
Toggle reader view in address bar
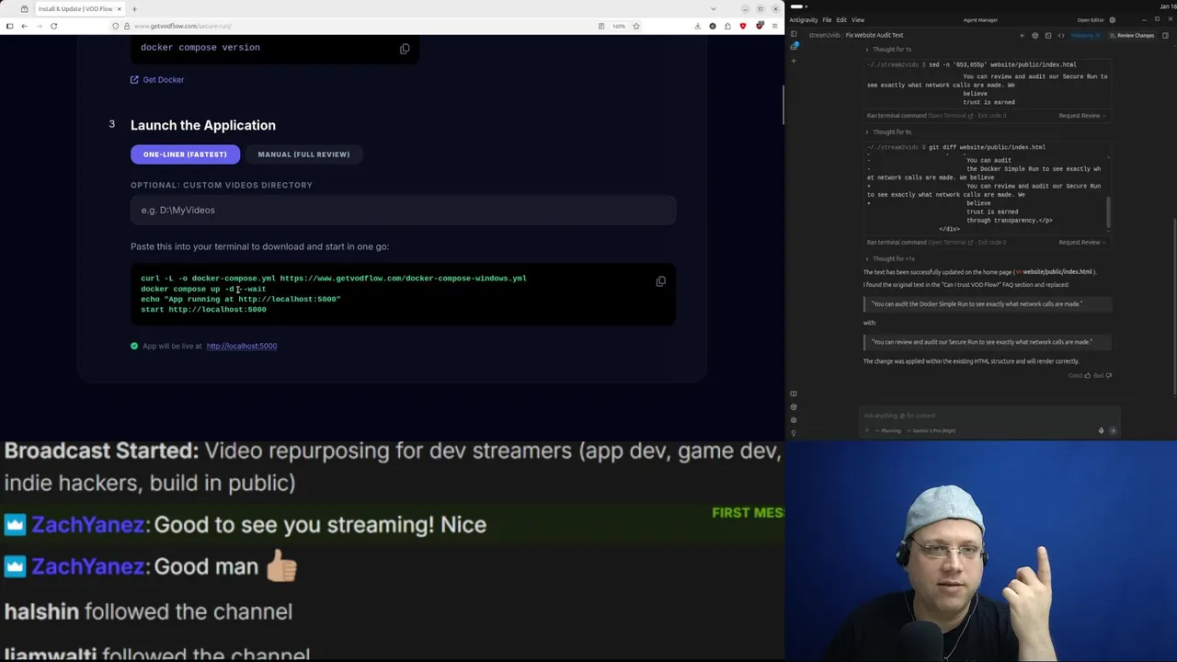(x=601, y=26)
